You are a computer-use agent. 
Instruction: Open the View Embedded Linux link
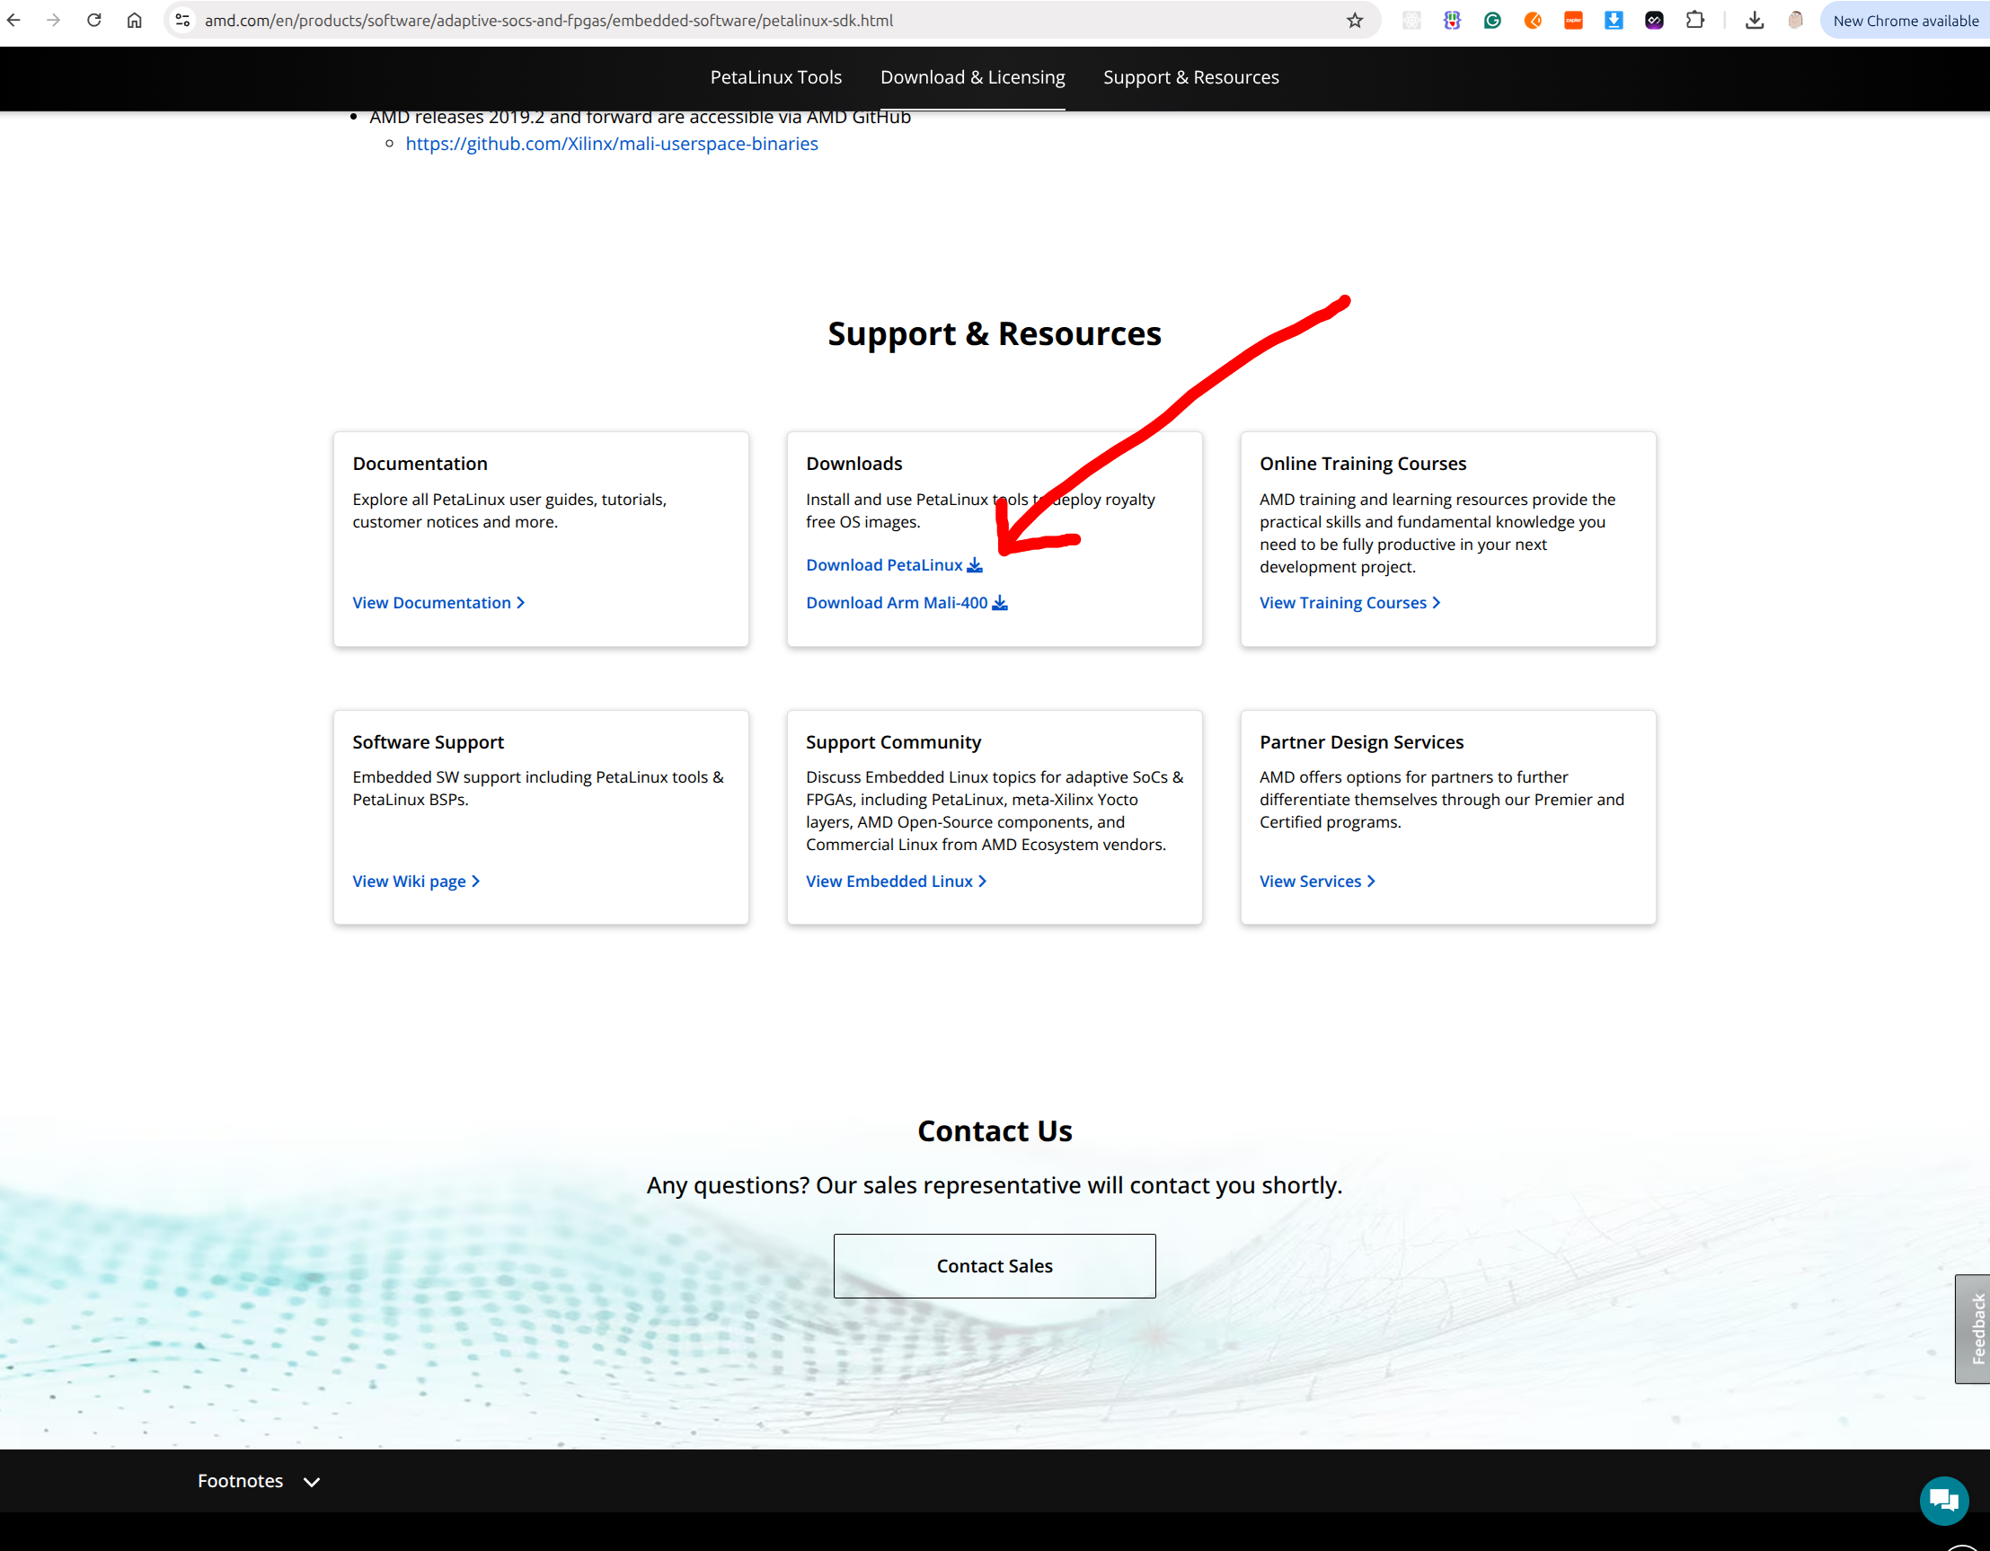(x=896, y=882)
